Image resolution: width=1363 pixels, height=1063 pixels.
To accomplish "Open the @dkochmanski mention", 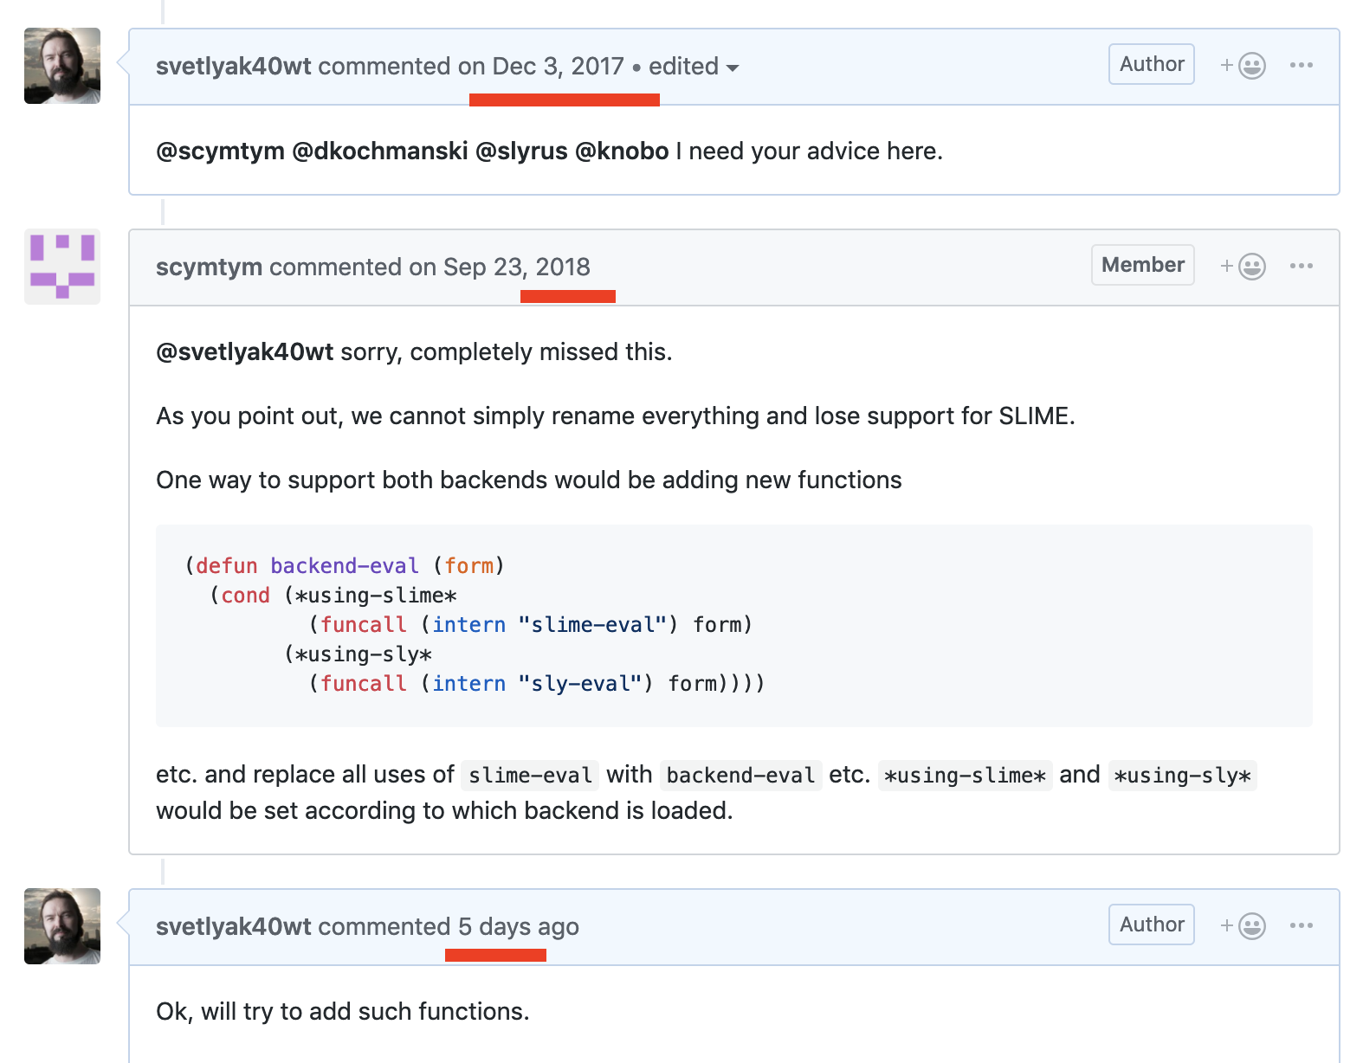I will [380, 151].
